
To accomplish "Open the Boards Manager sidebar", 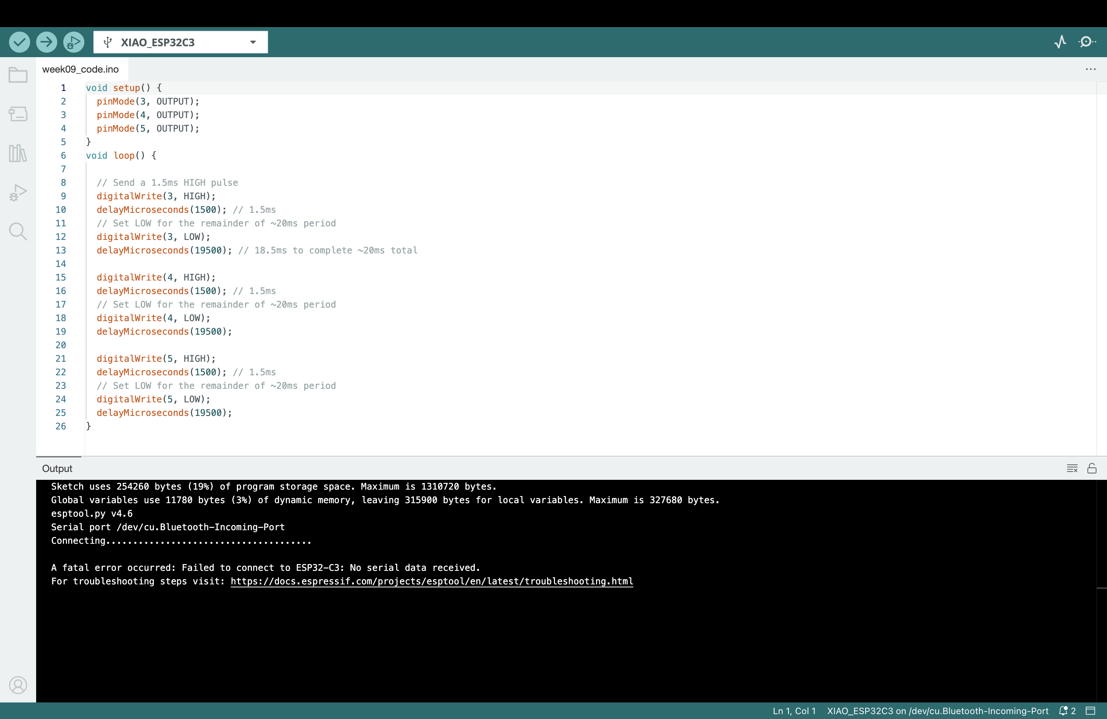I will click(x=18, y=114).
